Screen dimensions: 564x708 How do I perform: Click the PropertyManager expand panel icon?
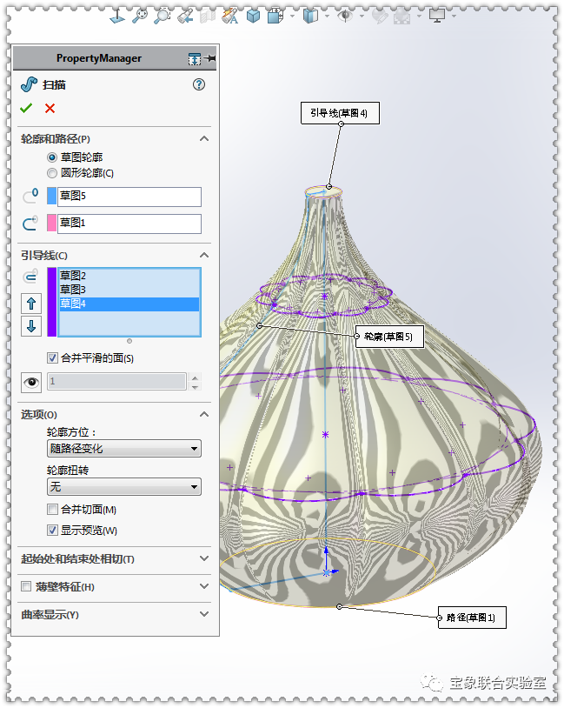[x=195, y=58]
